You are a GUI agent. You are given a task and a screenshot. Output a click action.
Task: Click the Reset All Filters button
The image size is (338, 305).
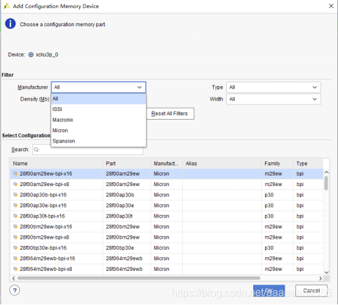[x=170, y=114]
